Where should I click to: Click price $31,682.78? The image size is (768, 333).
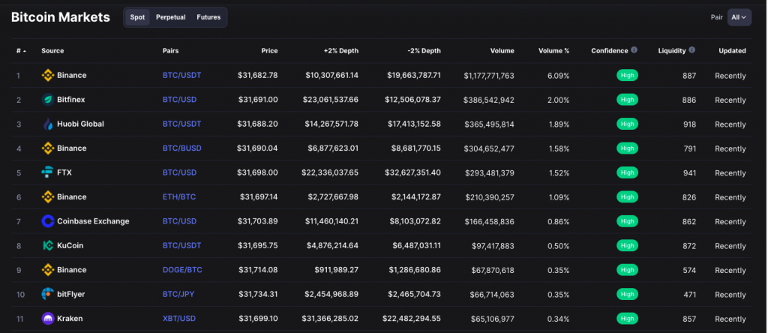click(258, 76)
